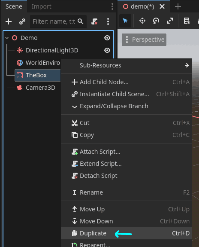Select the WorldEnvironment node
The width and height of the screenshot is (199, 247).
[43, 63]
